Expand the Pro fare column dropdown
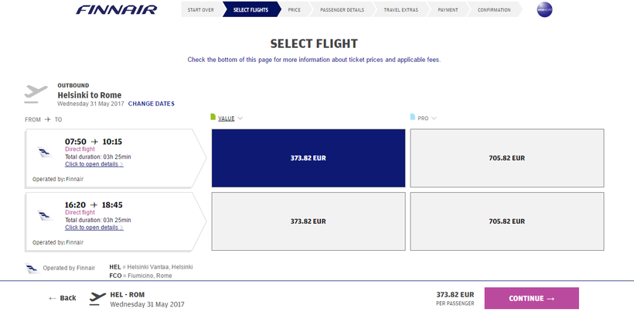Viewport: 634px width, 312px height. tap(435, 118)
